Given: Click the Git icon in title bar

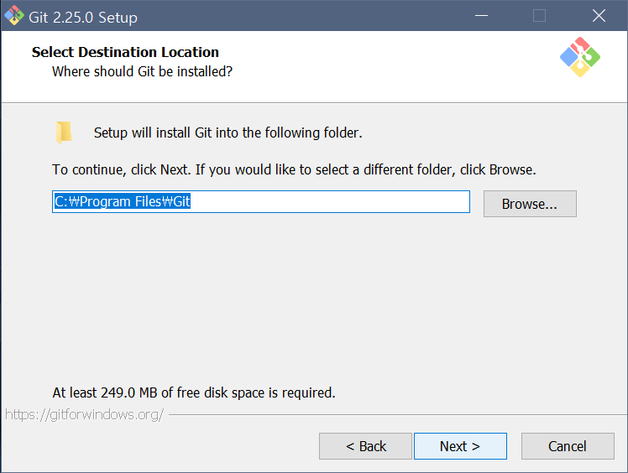Looking at the screenshot, I should (14, 16).
